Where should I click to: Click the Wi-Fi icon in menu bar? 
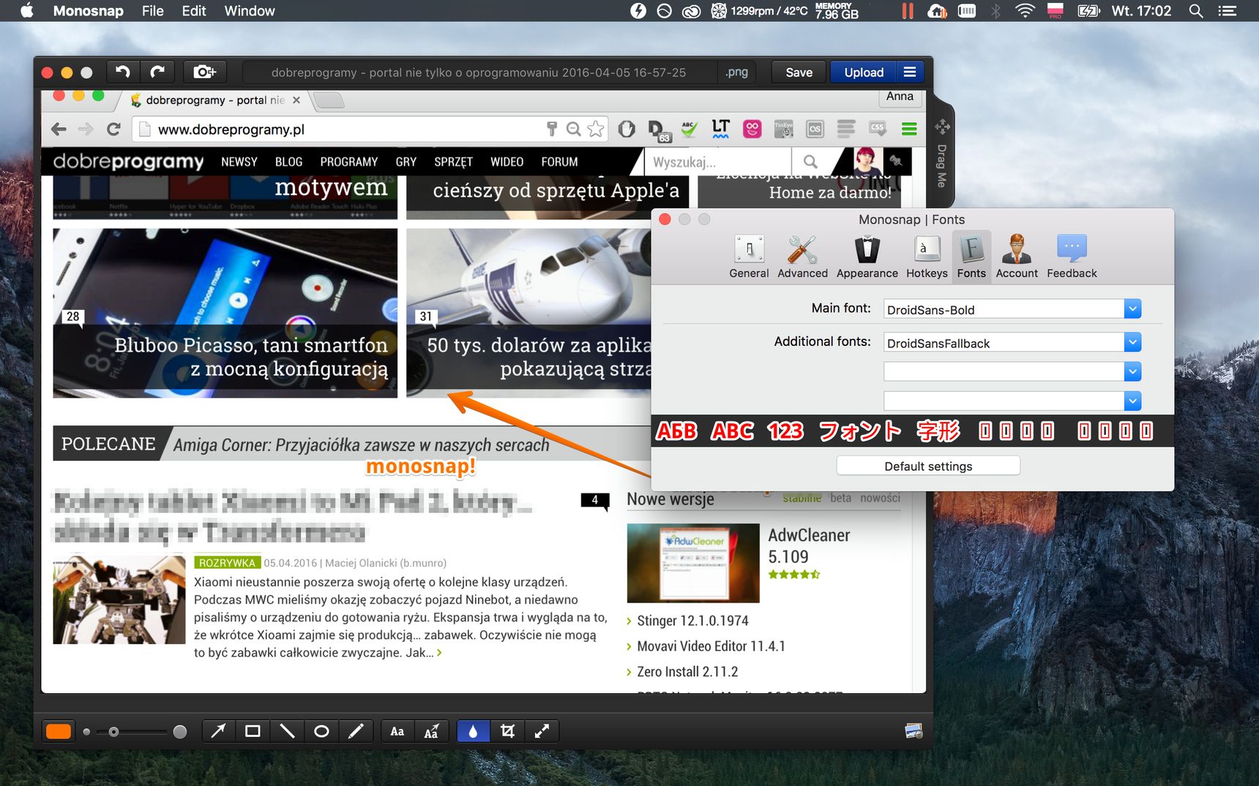tap(1025, 11)
